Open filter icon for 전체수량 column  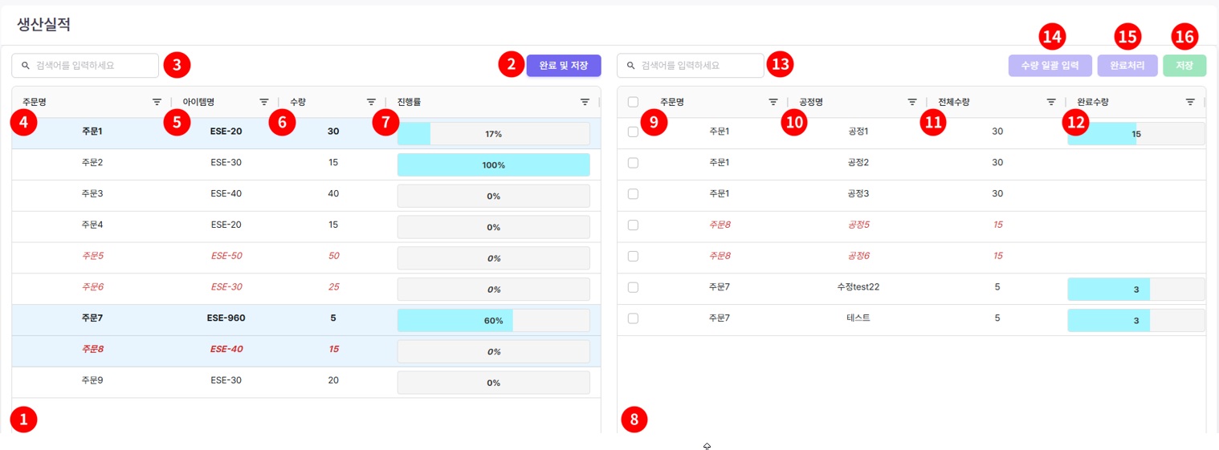(x=1050, y=102)
